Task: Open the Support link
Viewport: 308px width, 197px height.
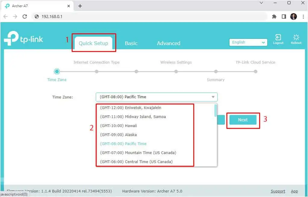Action: click(x=278, y=191)
